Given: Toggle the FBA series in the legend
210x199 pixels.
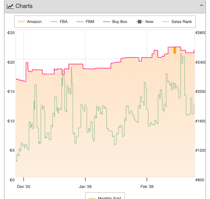Looking at the screenshot, I should (x=59, y=22).
